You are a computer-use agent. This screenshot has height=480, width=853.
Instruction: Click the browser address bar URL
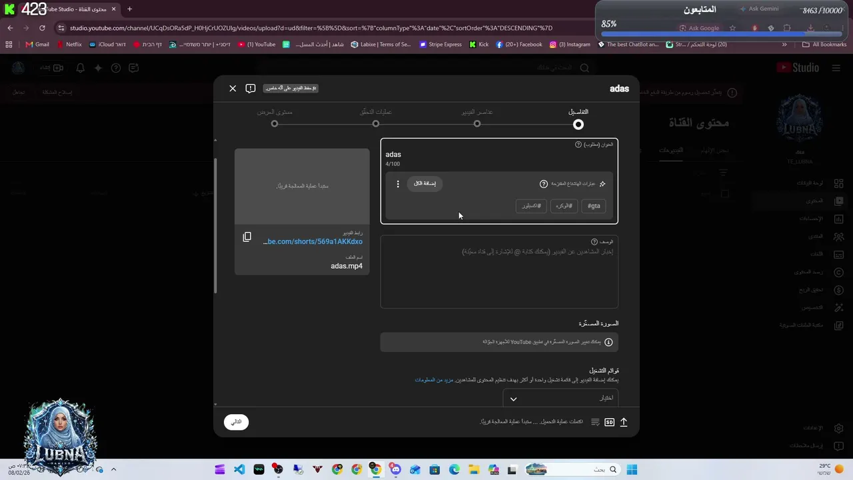311,28
